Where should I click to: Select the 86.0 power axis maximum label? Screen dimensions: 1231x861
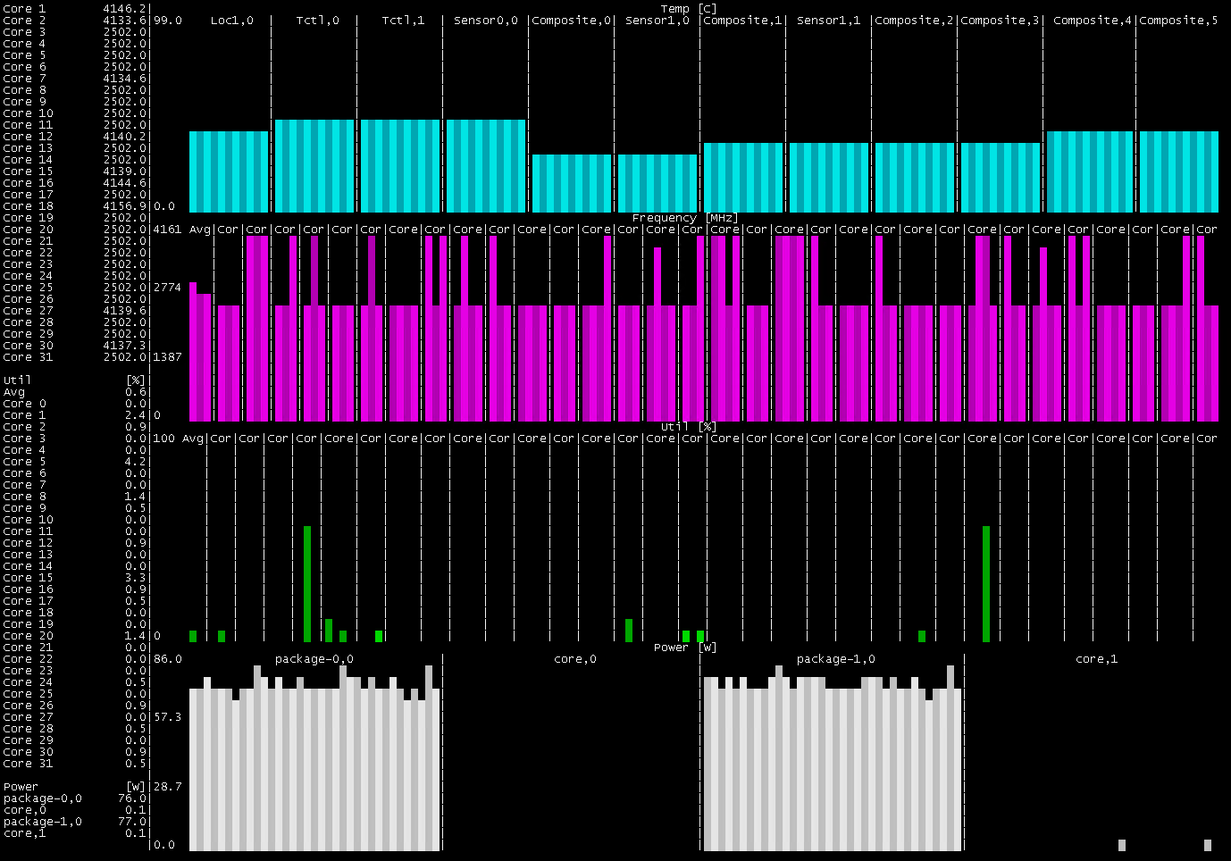[x=167, y=659]
